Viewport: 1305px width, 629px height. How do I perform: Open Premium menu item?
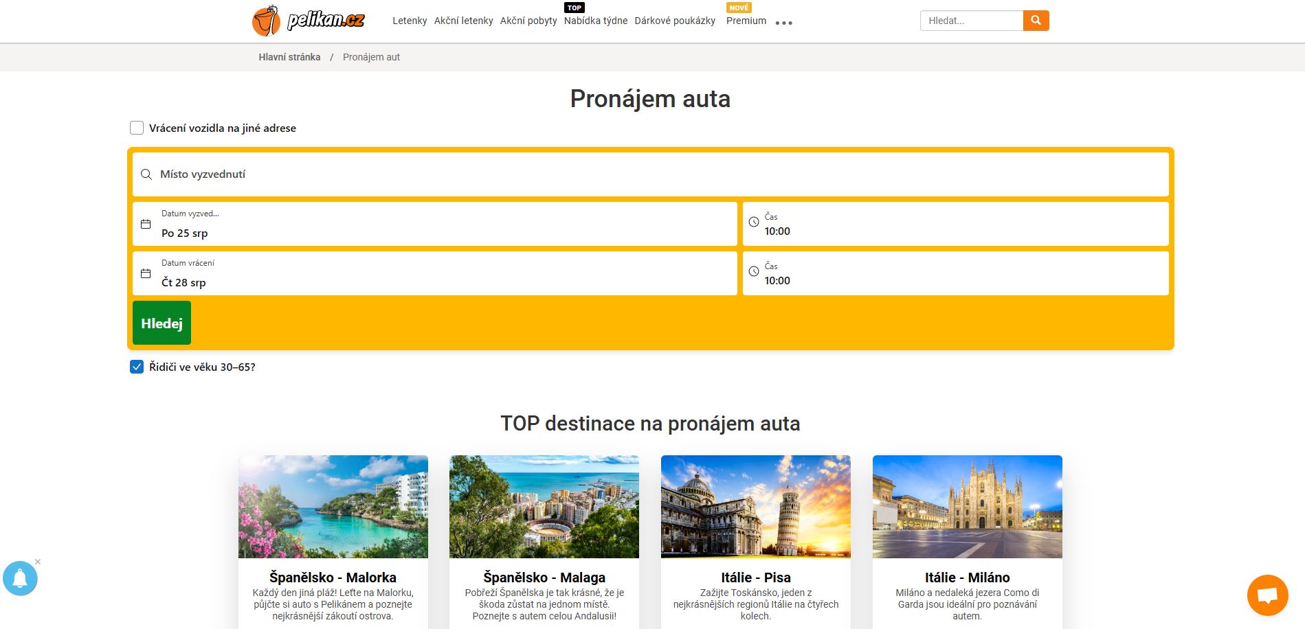[x=746, y=21]
